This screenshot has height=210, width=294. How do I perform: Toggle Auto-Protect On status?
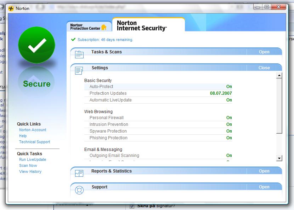tap(229, 87)
